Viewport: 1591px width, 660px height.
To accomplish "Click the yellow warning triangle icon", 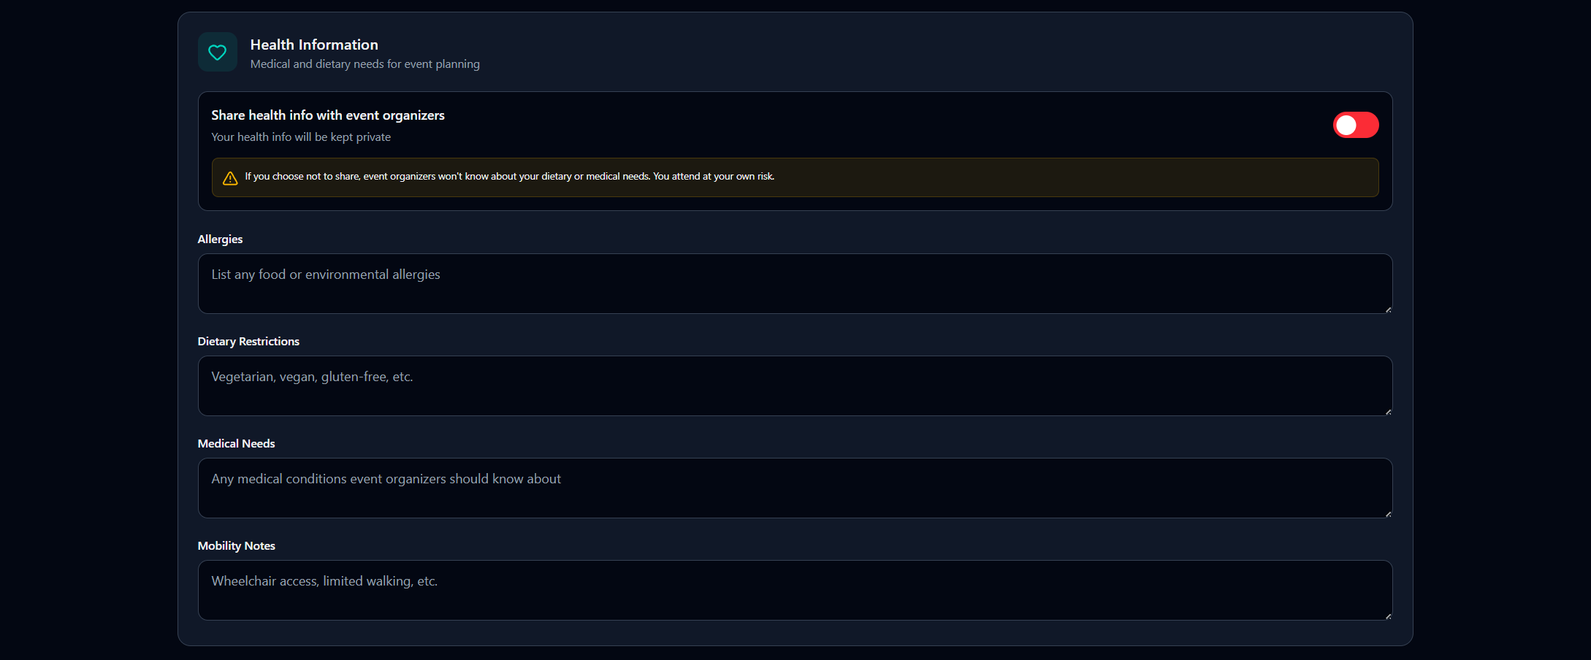I will [230, 178].
